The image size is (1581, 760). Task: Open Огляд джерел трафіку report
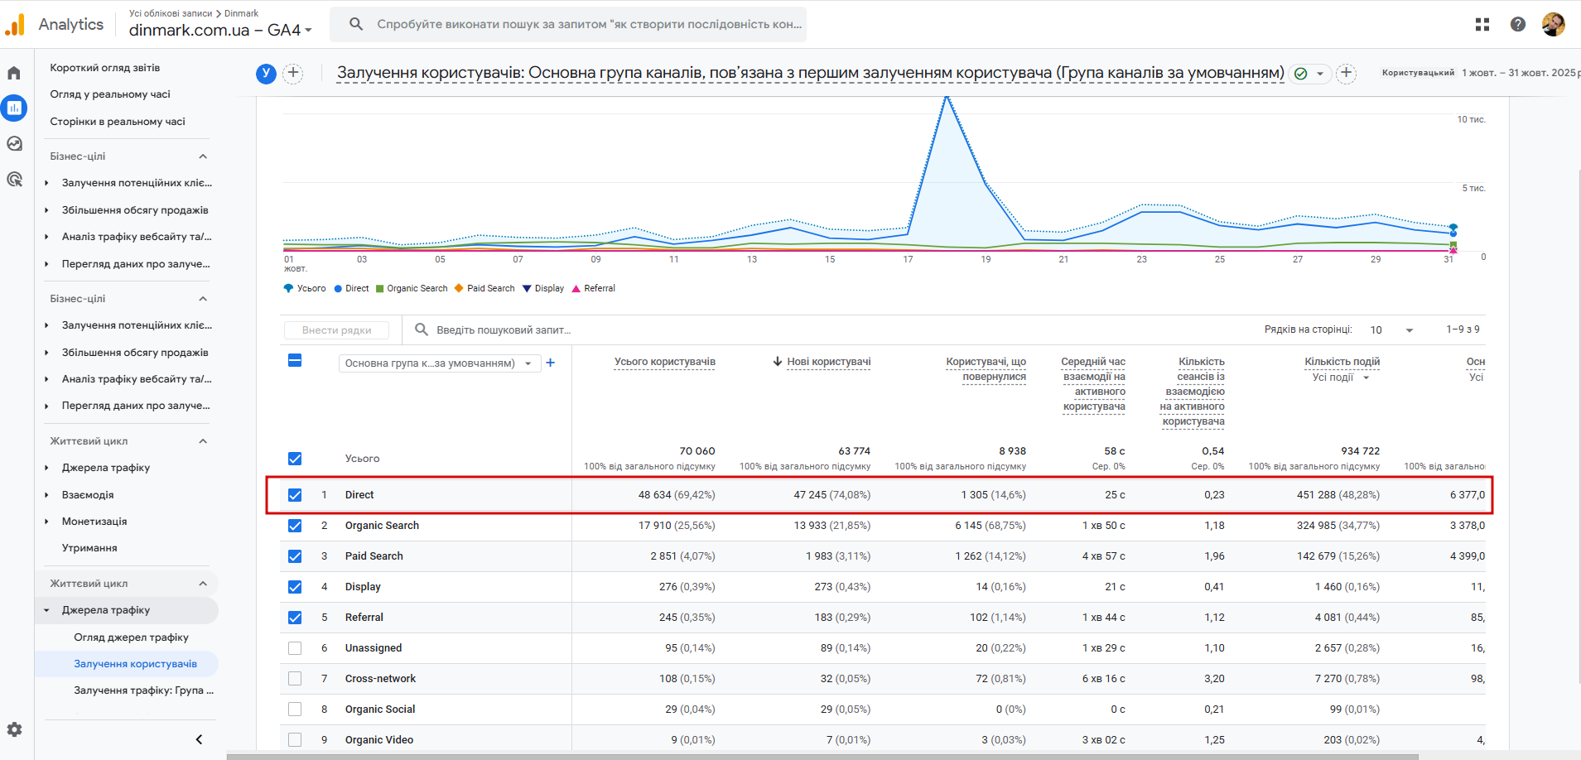pos(132,637)
